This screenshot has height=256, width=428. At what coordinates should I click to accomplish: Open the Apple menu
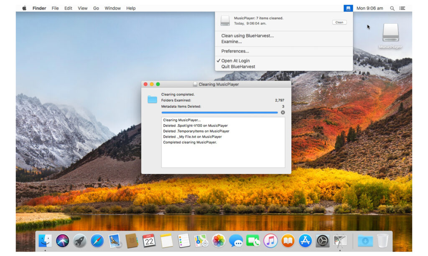pyautogui.click(x=24, y=8)
